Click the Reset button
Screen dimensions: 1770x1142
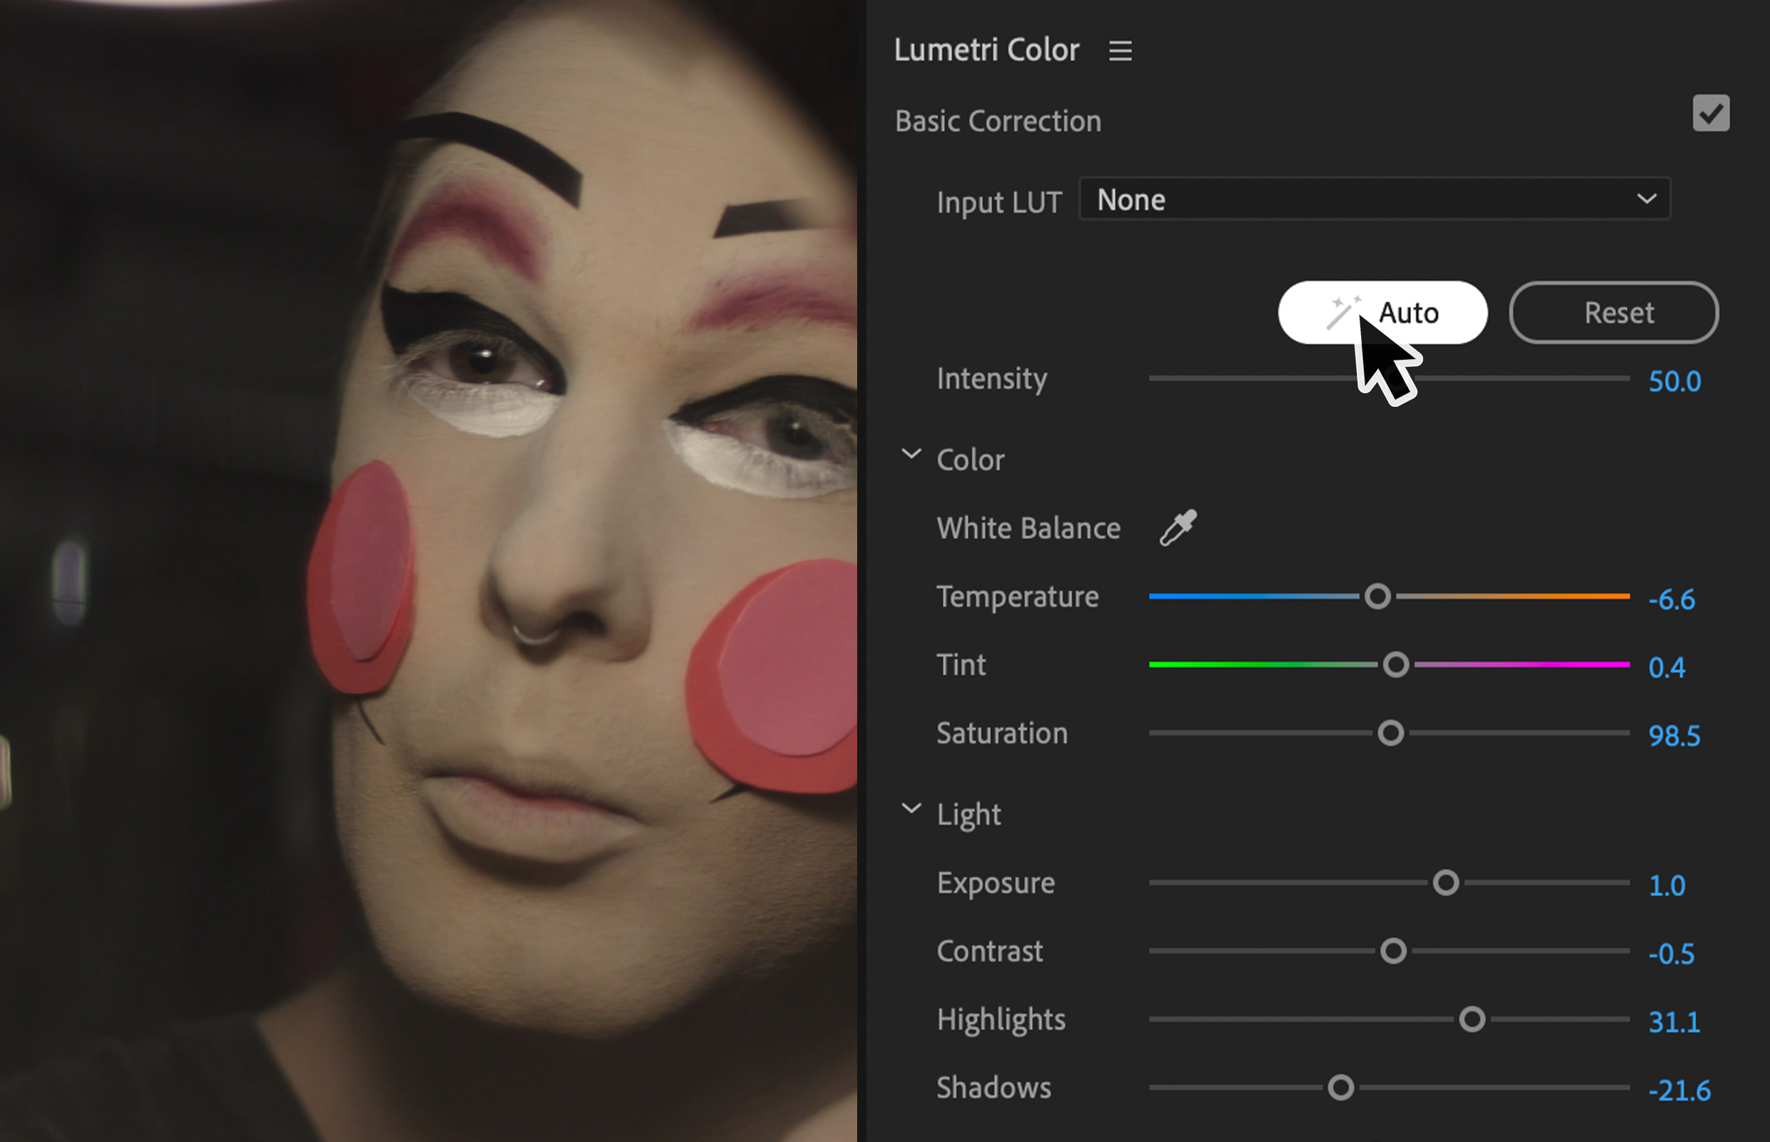(x=1614, y=313)
